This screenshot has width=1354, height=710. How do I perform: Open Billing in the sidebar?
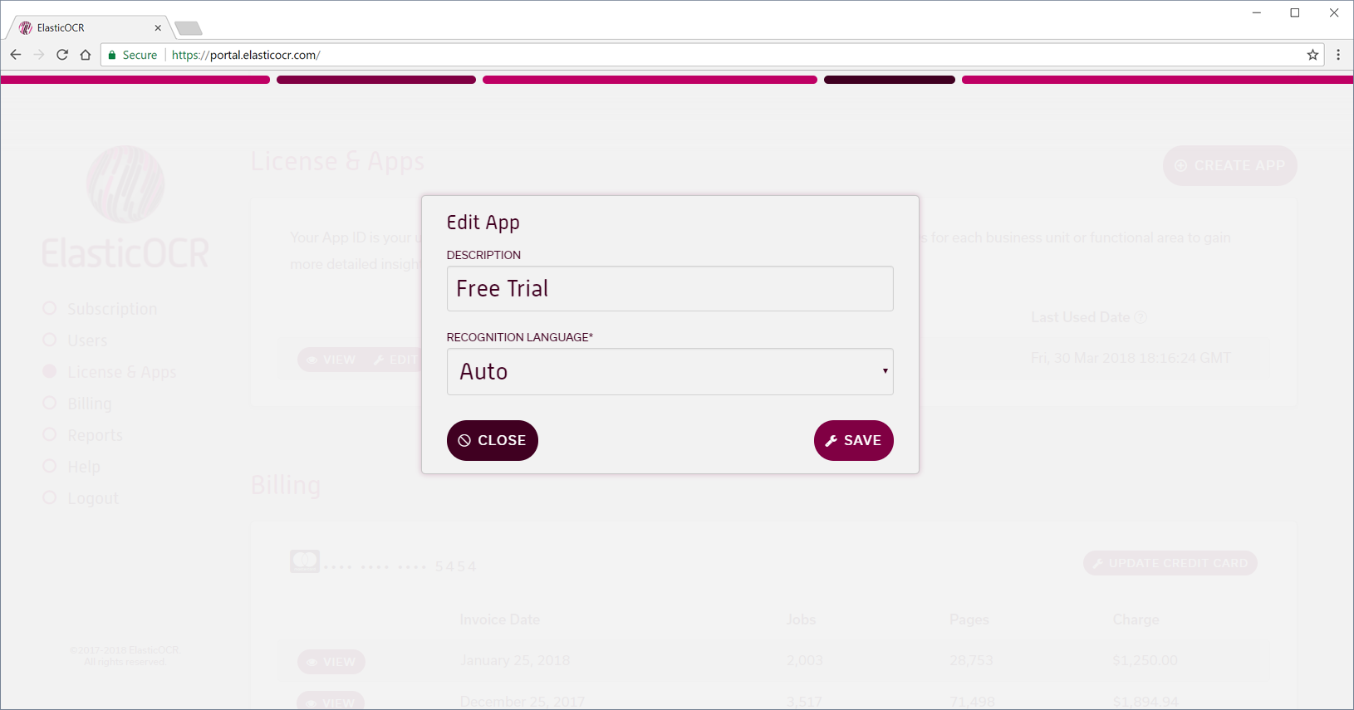point(77,404)
